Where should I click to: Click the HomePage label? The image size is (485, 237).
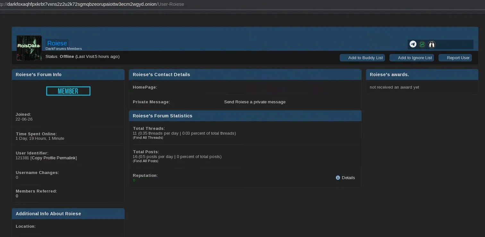click(145, 87)
